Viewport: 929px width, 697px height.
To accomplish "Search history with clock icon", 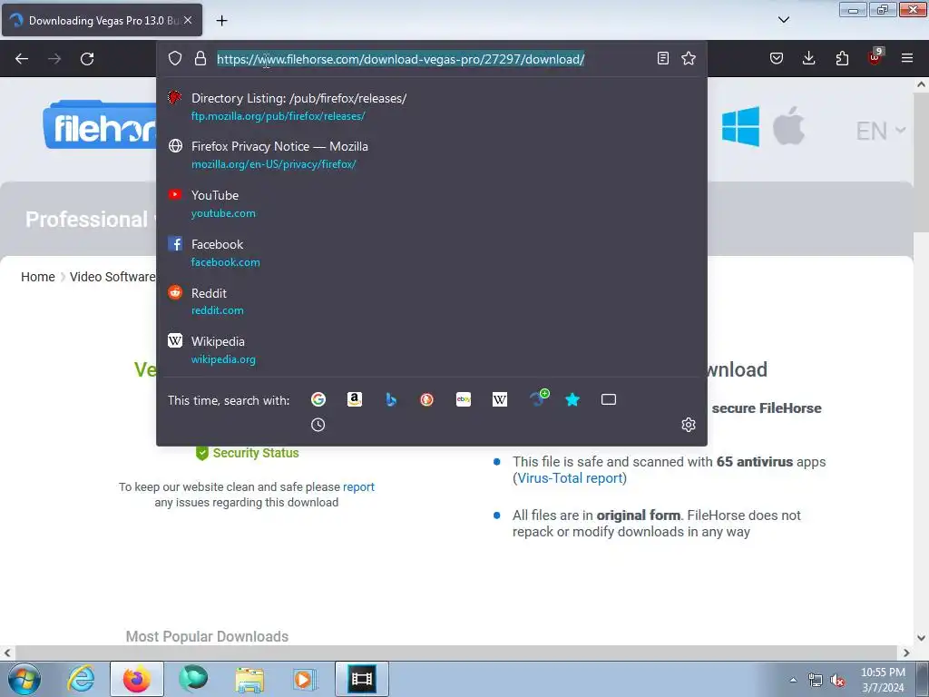I will click(x=318, y=425).
